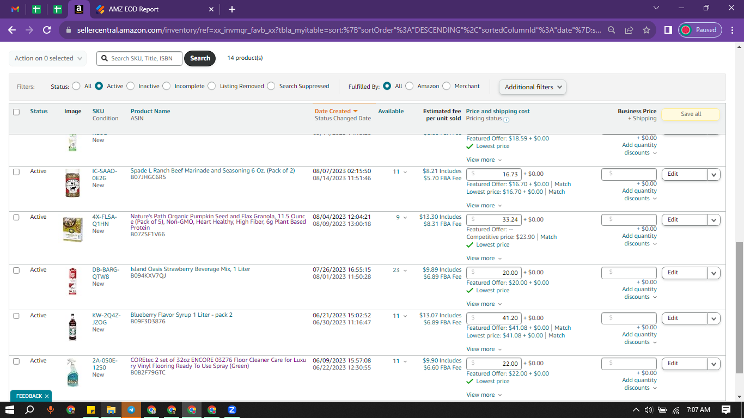Open the network settings tray icon

click(x=676, y=410)
